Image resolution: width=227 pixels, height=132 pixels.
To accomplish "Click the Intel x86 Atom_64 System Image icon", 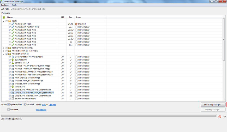I will (13, 81).
